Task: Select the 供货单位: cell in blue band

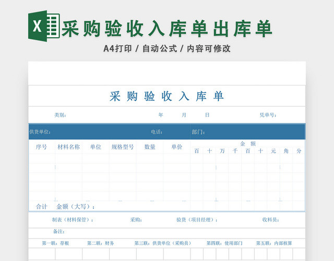Action: click(40, 132)
